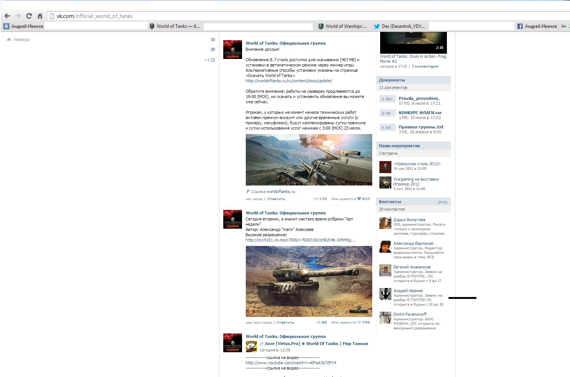
Task: Click the Наверх scroll-to-top link
Action: click(x=18, y=39)
